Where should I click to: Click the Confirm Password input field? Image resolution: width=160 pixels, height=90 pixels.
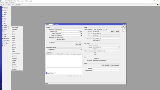(x=106, y=70)
